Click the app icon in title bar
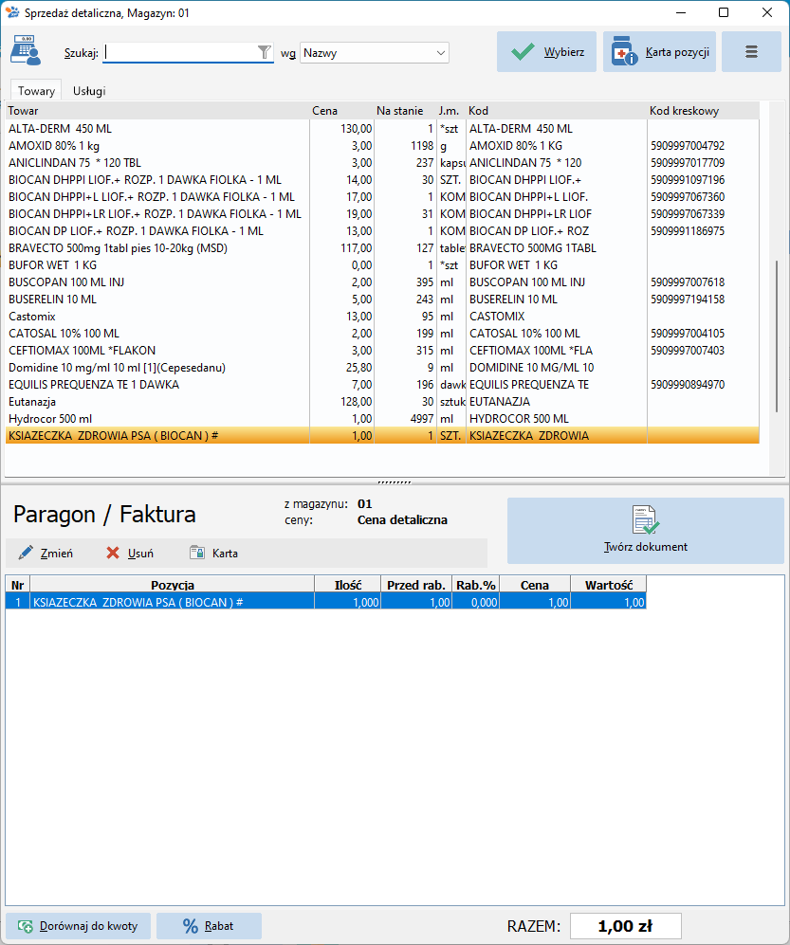Viewport: 790px width, 945px height. [12, 12]
